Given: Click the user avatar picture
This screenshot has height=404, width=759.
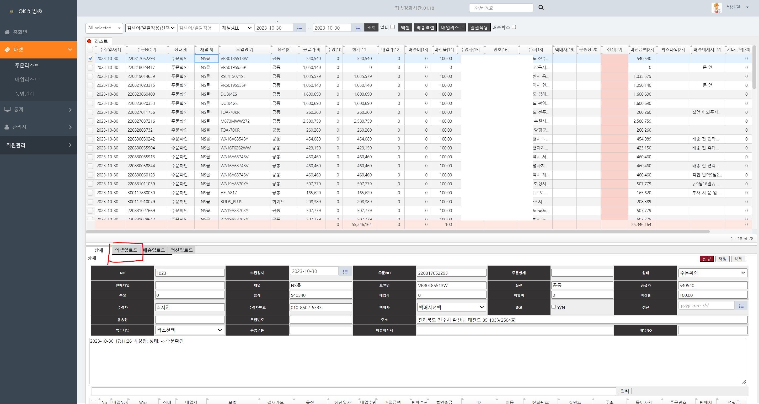Looking at the screenshot, I should coord(716,8).
